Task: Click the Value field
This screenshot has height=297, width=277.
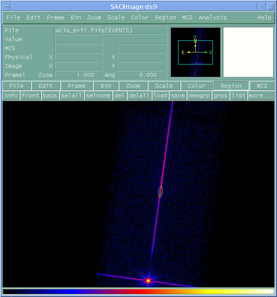Action: click(x=79, y=39)
